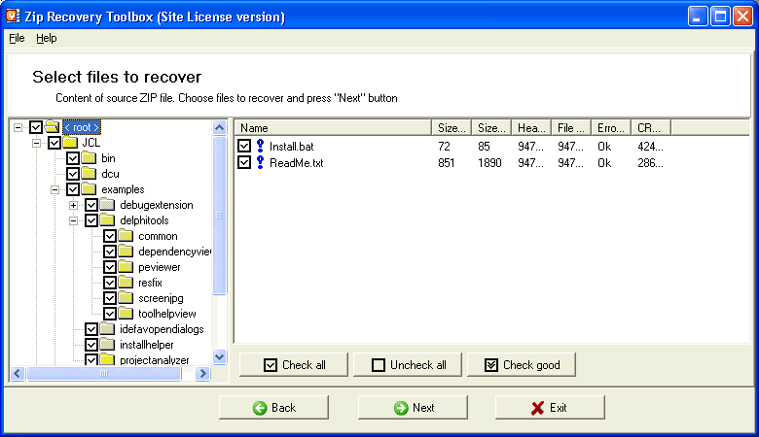Click the Uncheck all button

pyautogui.click(x=408, y=364)
